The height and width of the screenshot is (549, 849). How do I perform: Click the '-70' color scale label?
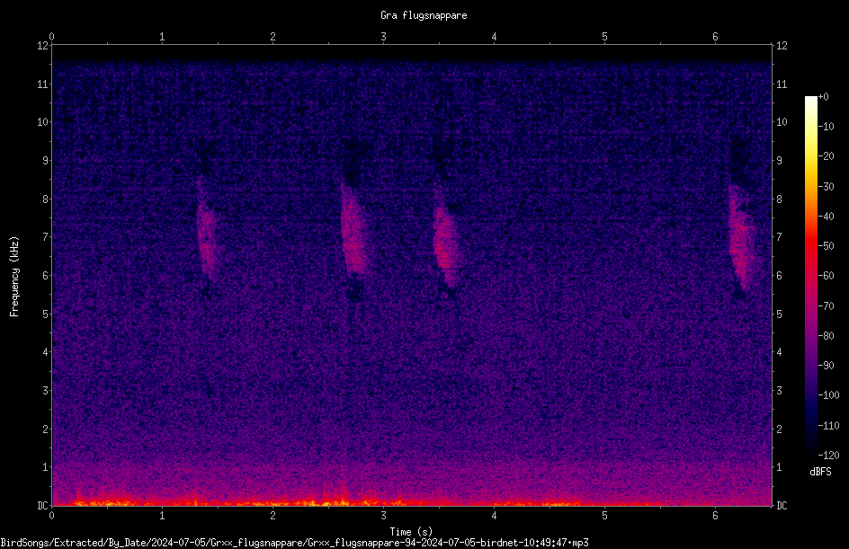point(826,306)
